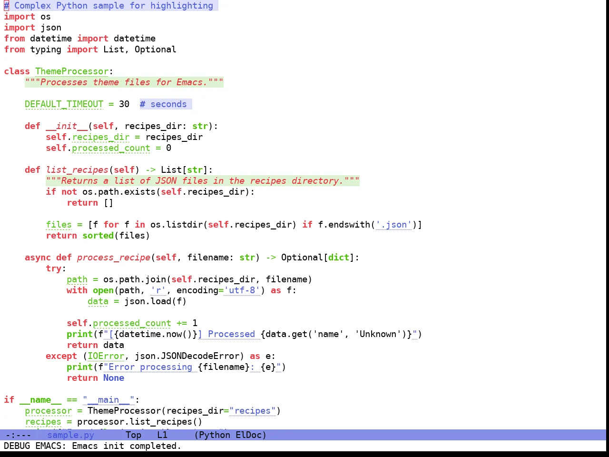Click the 'data = json.load(f)' line
The height and width of the screenshot is (457, 609).
137,301
